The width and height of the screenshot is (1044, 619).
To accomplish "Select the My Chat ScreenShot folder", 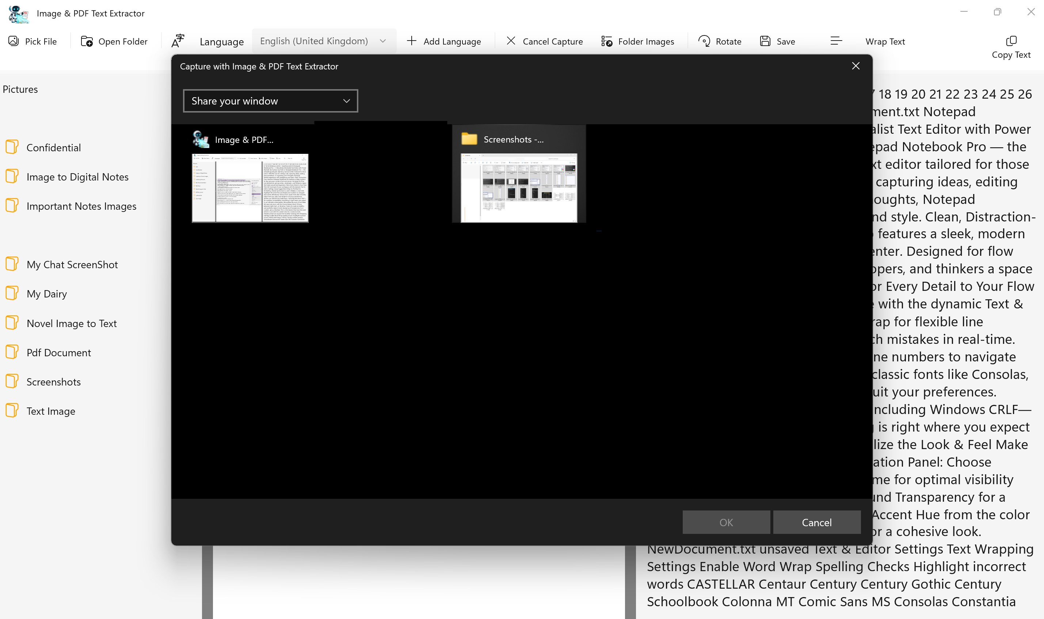I will click(72, 265).
